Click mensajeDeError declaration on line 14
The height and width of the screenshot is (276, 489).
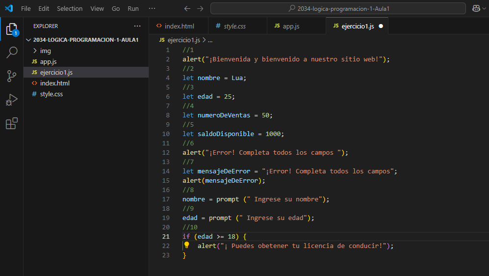point(224,171)
